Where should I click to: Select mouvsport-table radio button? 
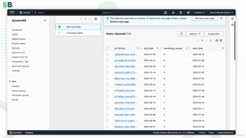tap(60, 33)
